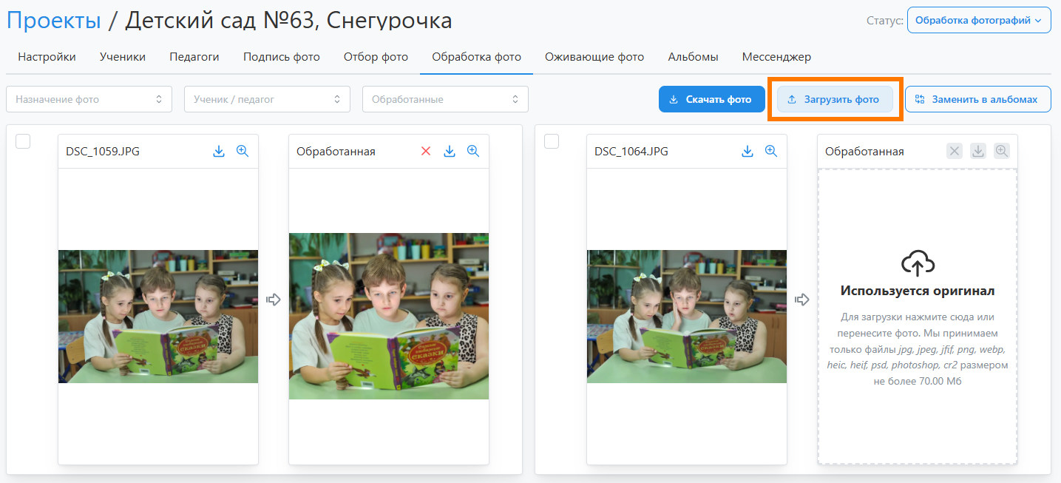Viewport: 1061px width, 483px height.
Task: Delete processed version of DSC_1059 with red X
Action: pos(426,151)
